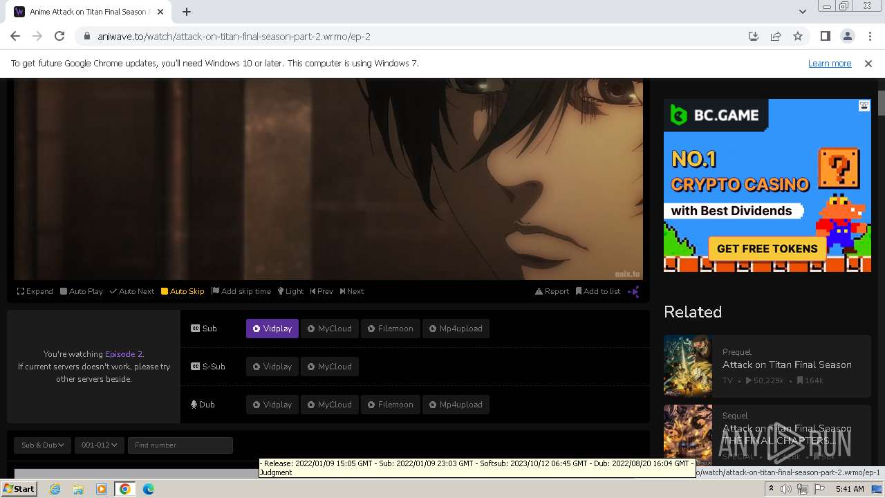Open the 001-012 episode range dropdown
Image resolution: width=885 pixels, height=498 pixels.
pos(100,445)
